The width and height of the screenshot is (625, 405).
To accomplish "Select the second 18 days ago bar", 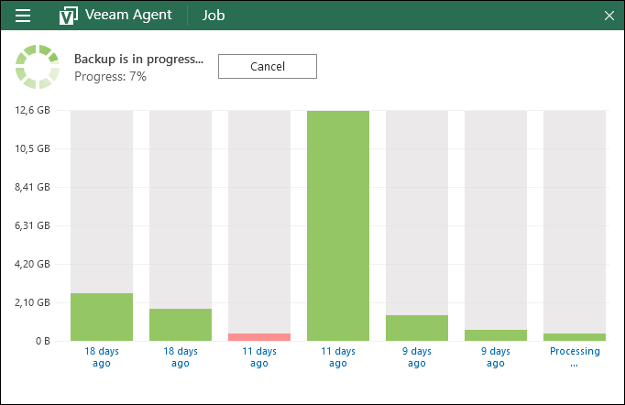I will pos(181,325).
